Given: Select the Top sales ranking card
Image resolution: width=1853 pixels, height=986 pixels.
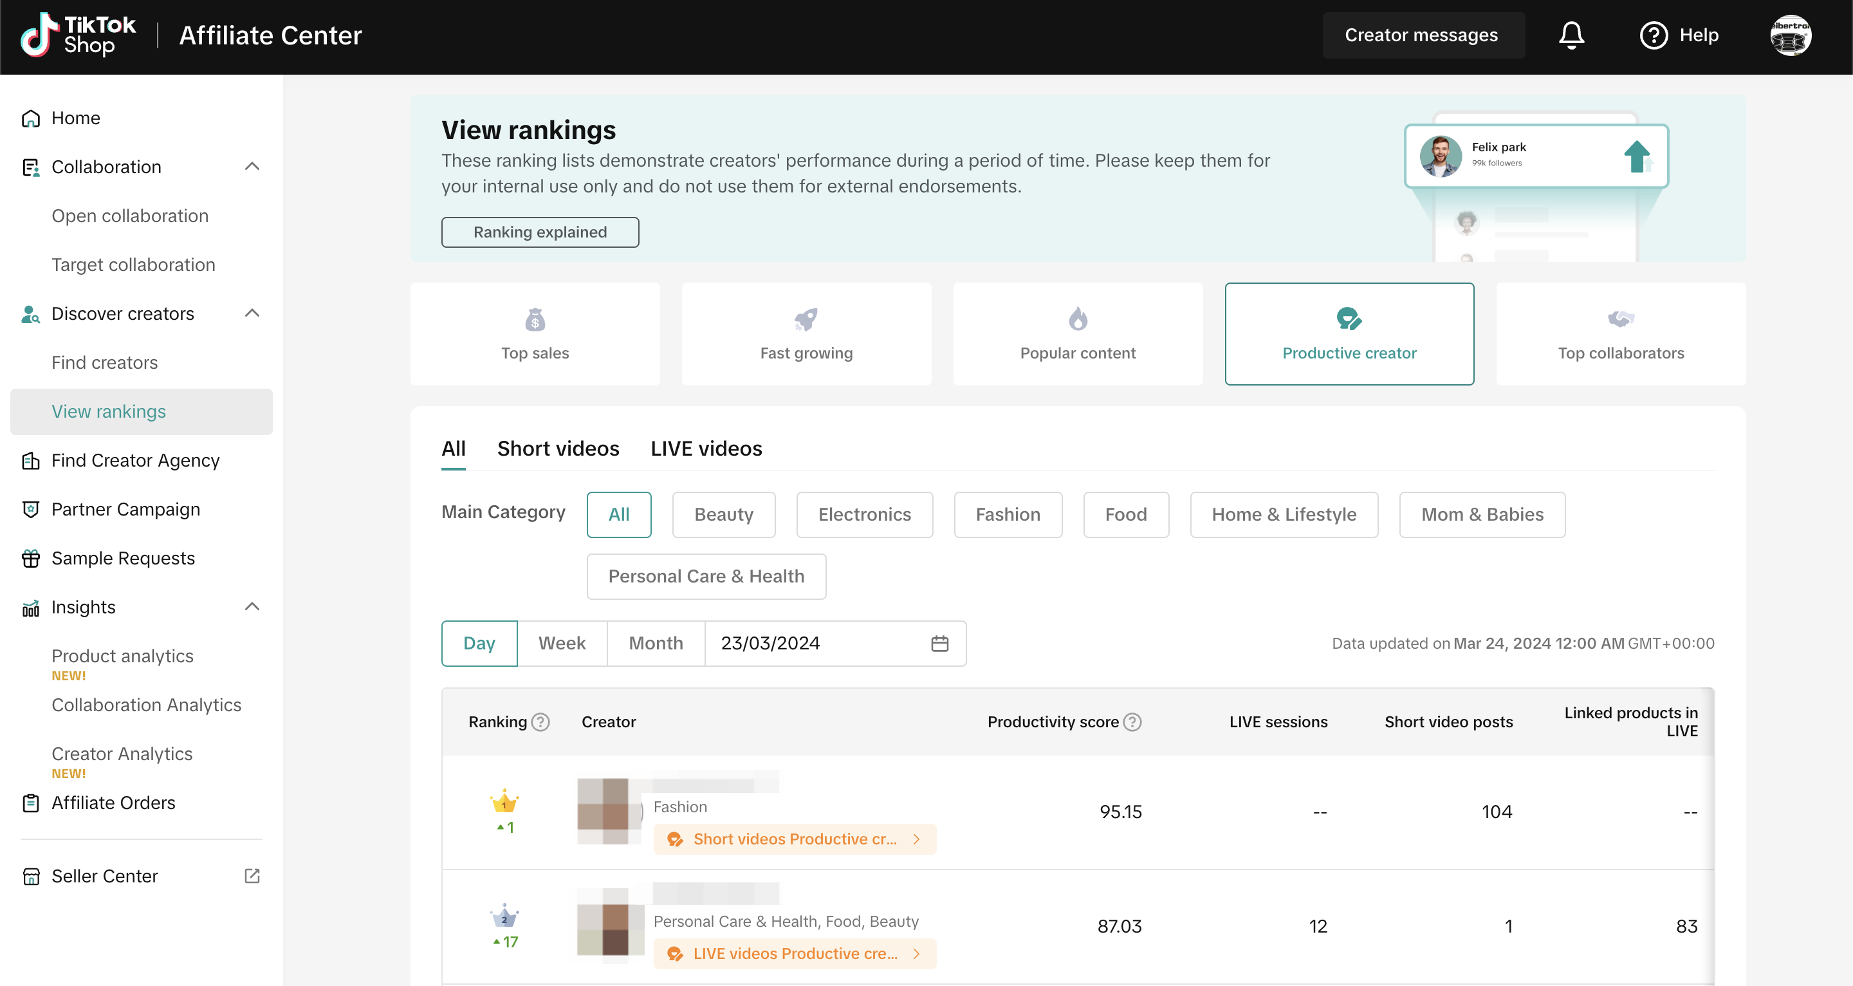Looking at the screenshot, I should click(x=535, y=334).
